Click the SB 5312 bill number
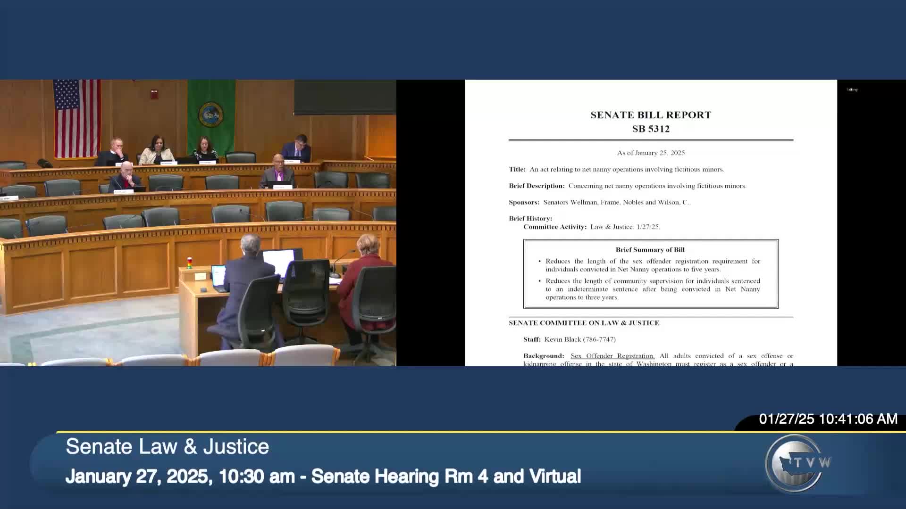Image resolution: width=906 pixels, height=509 pixels. (x=650, y=128)
